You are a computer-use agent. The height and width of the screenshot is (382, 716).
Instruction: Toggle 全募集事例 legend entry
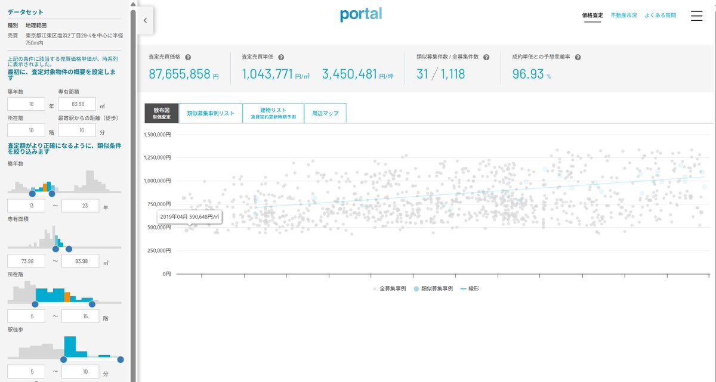390,288
